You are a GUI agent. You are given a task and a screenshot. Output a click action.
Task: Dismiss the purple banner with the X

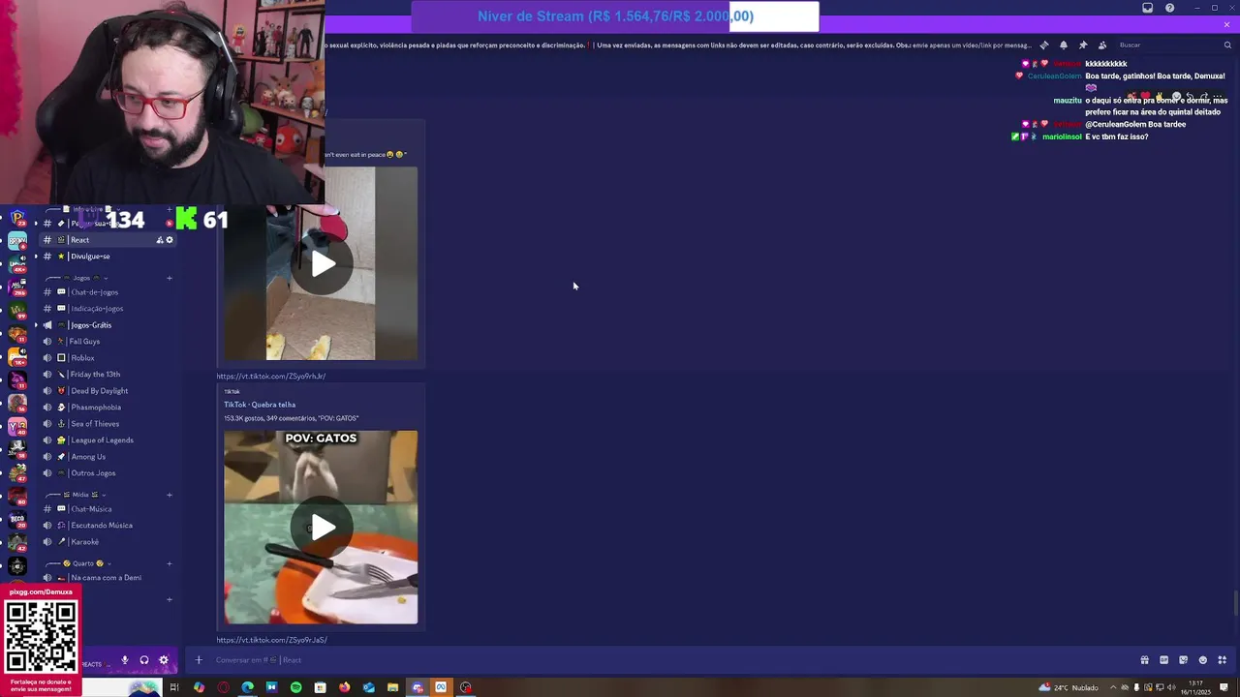point(1227,25)
